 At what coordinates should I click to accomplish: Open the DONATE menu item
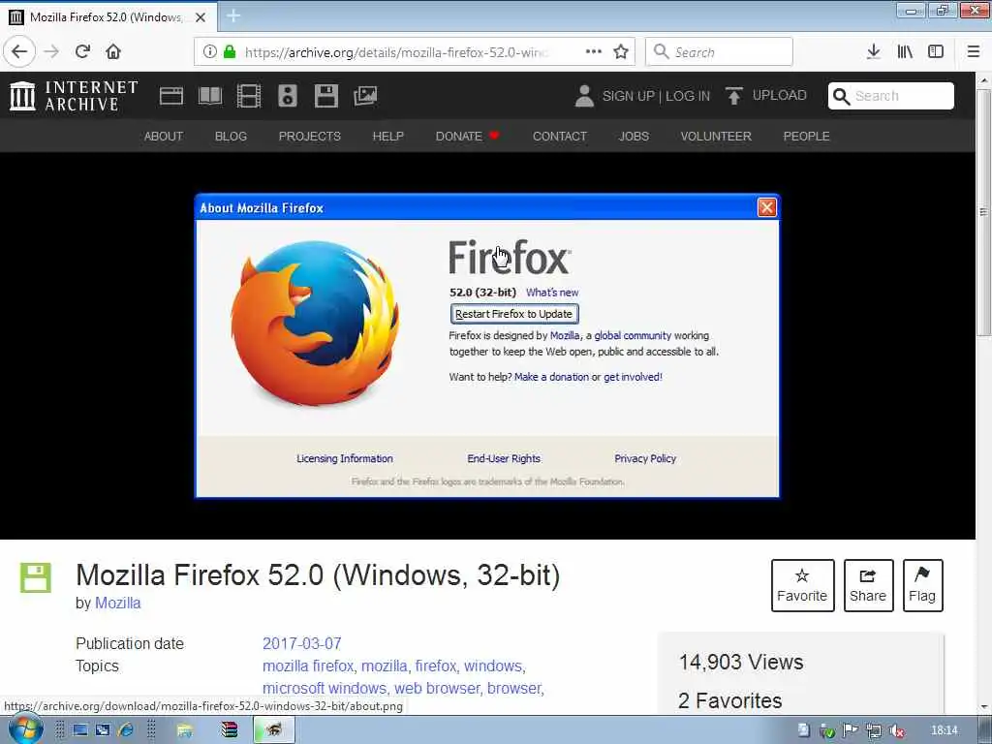[x=467, y=136]
